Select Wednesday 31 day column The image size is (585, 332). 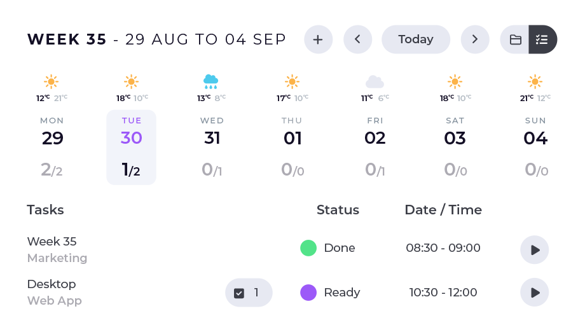(212, 147)
